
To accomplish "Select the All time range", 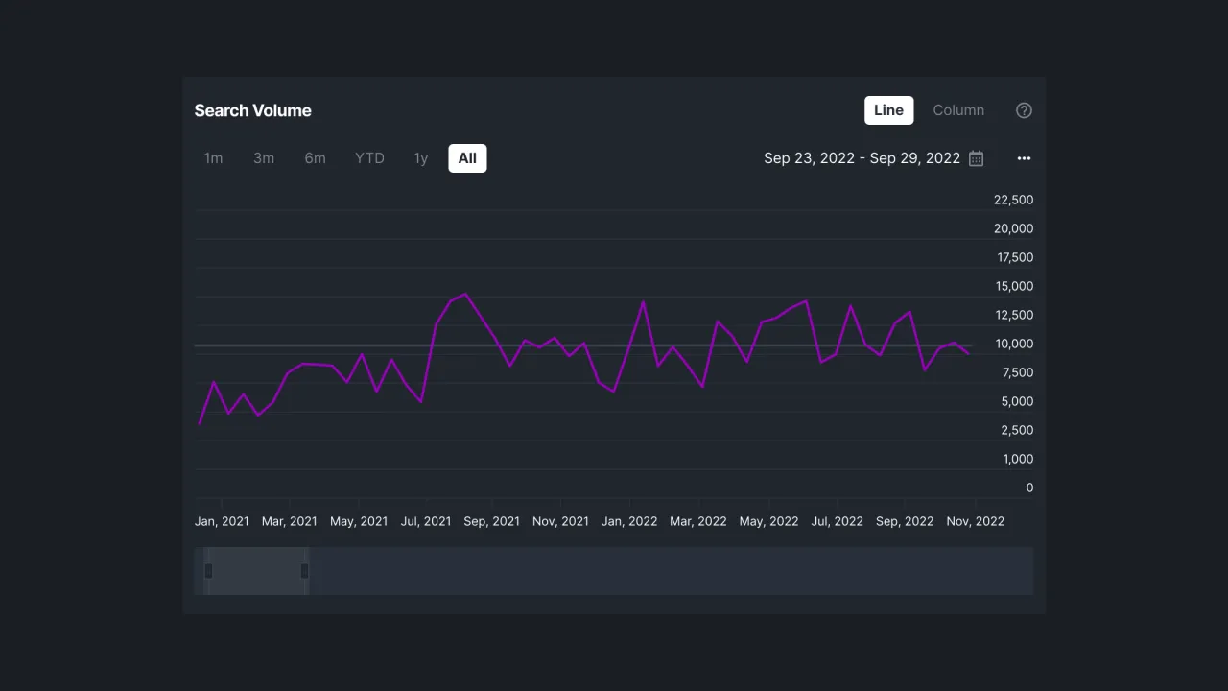I will pyautogui.click(x=467, y=158).
